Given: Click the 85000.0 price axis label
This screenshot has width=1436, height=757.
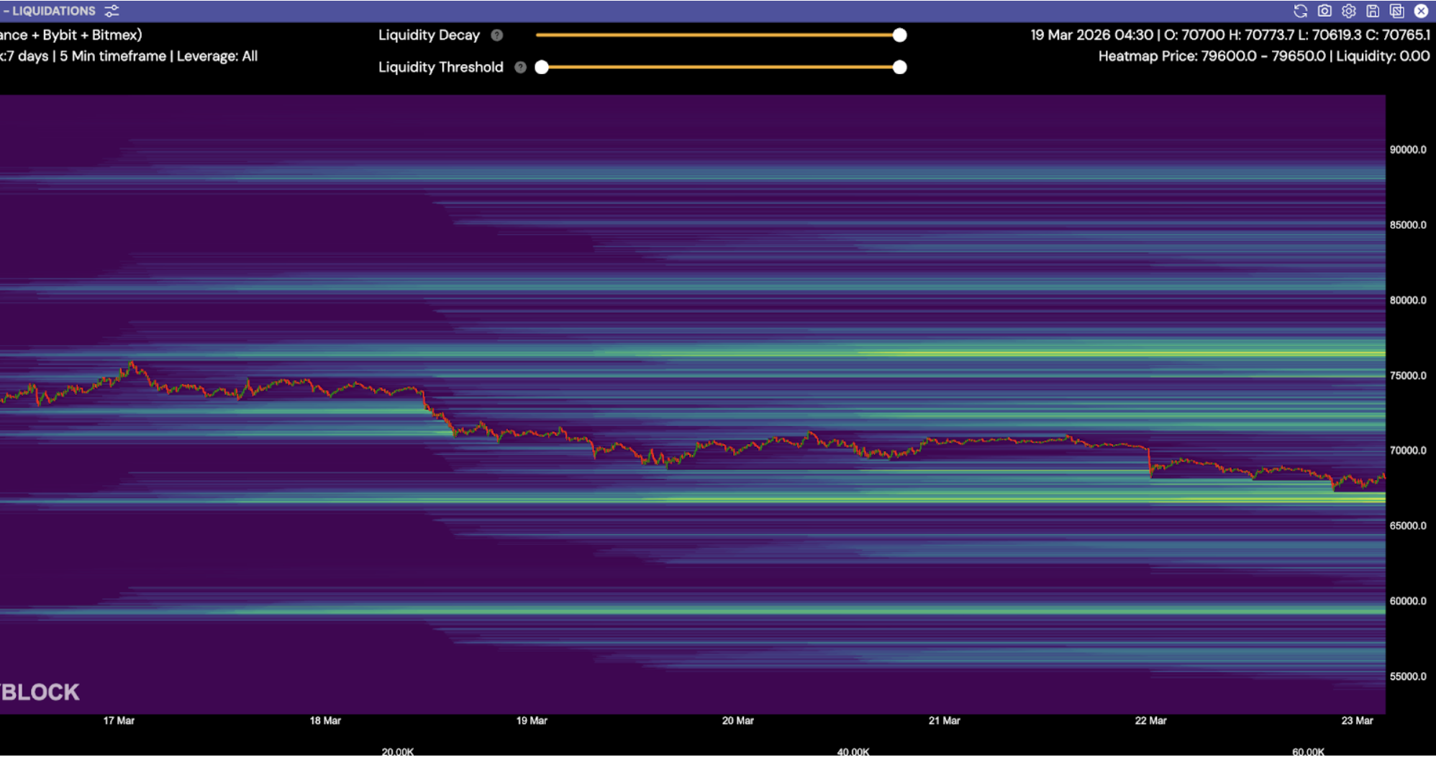Looking at the screenshot, I should click(x=1408, y=225).
